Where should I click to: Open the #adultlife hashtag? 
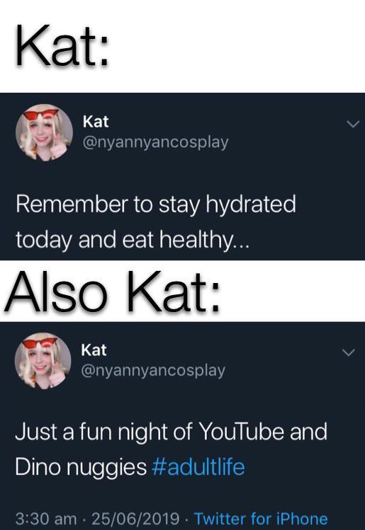tap(198, 467)
